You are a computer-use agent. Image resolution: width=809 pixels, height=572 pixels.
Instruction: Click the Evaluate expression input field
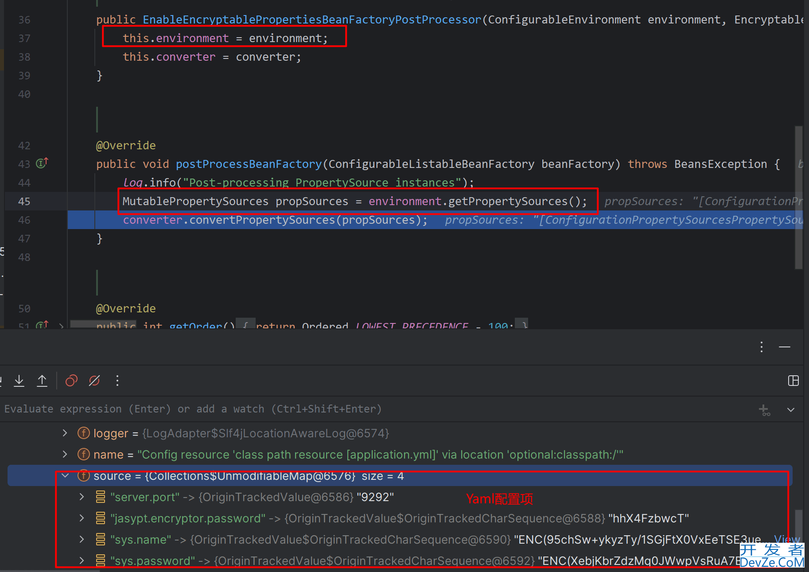pyautogui.click(x=377, y=409)
